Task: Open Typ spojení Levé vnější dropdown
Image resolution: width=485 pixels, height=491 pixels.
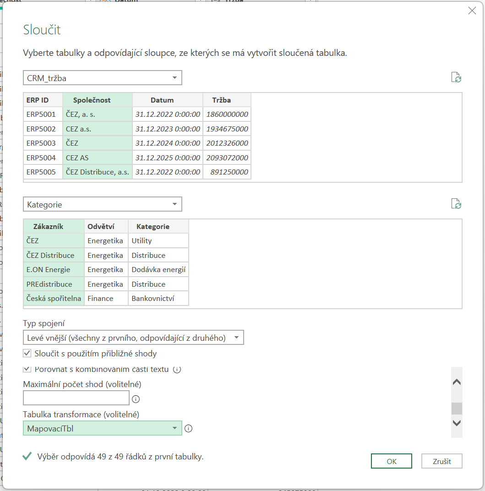Action: pyautogui.click(x=133, y=338)
